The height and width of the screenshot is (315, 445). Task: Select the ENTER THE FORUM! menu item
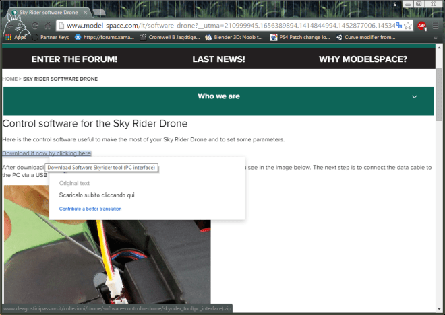[74, 59]
